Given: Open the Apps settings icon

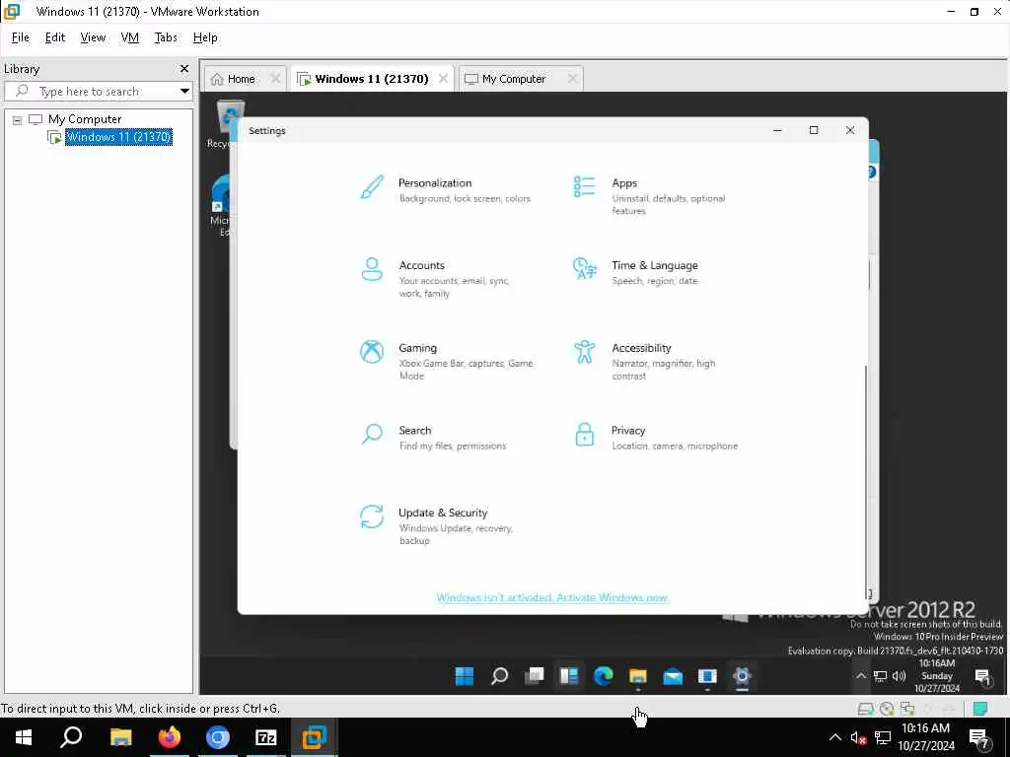Looking at the screenshot, I should tap(584, 186).
